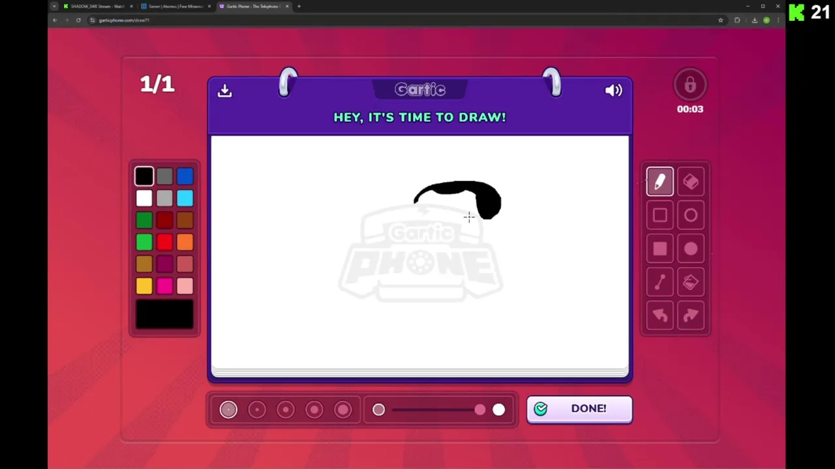
Task: Select the middle brush size
Action: pyautogui.click(x=286, y=409)
